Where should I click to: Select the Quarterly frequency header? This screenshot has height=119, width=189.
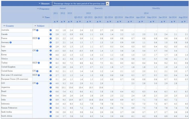point(98,8)
